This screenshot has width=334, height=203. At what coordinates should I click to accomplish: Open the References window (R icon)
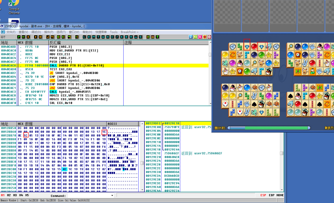[x=131, y=37]
